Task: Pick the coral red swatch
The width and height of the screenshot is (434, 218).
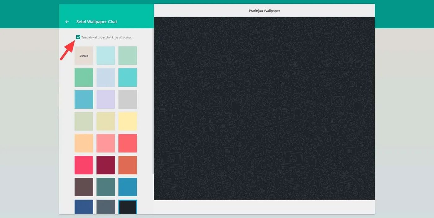Action: pos(128,143)
